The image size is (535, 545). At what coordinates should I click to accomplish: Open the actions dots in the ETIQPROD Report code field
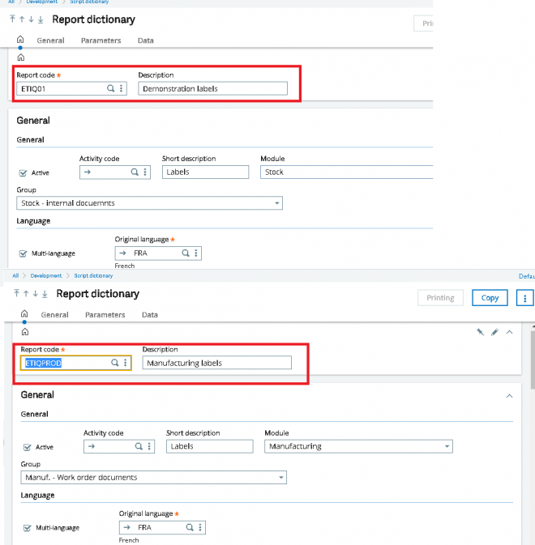(126, 364)
